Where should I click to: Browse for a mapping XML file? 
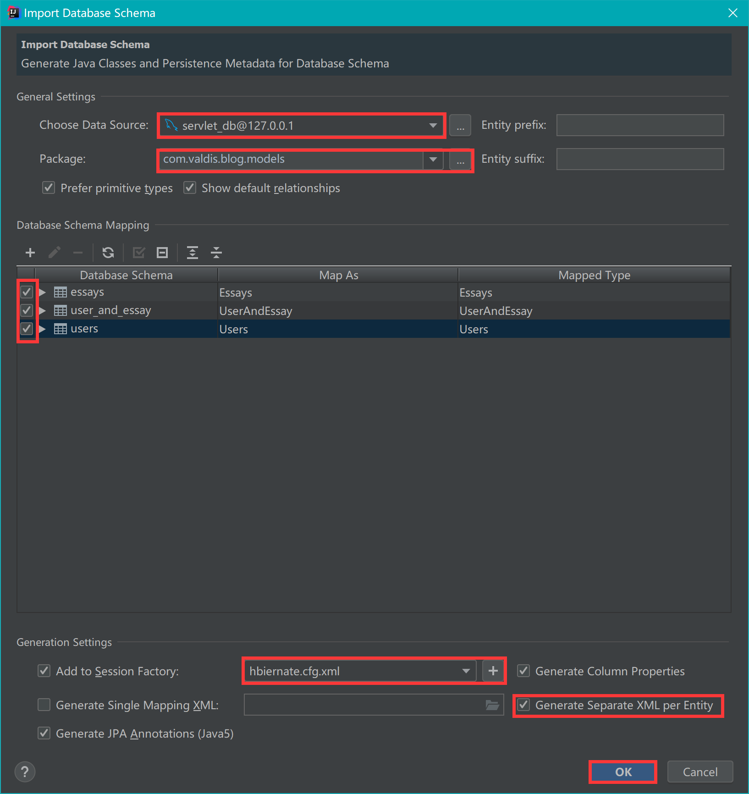[492, 705]
